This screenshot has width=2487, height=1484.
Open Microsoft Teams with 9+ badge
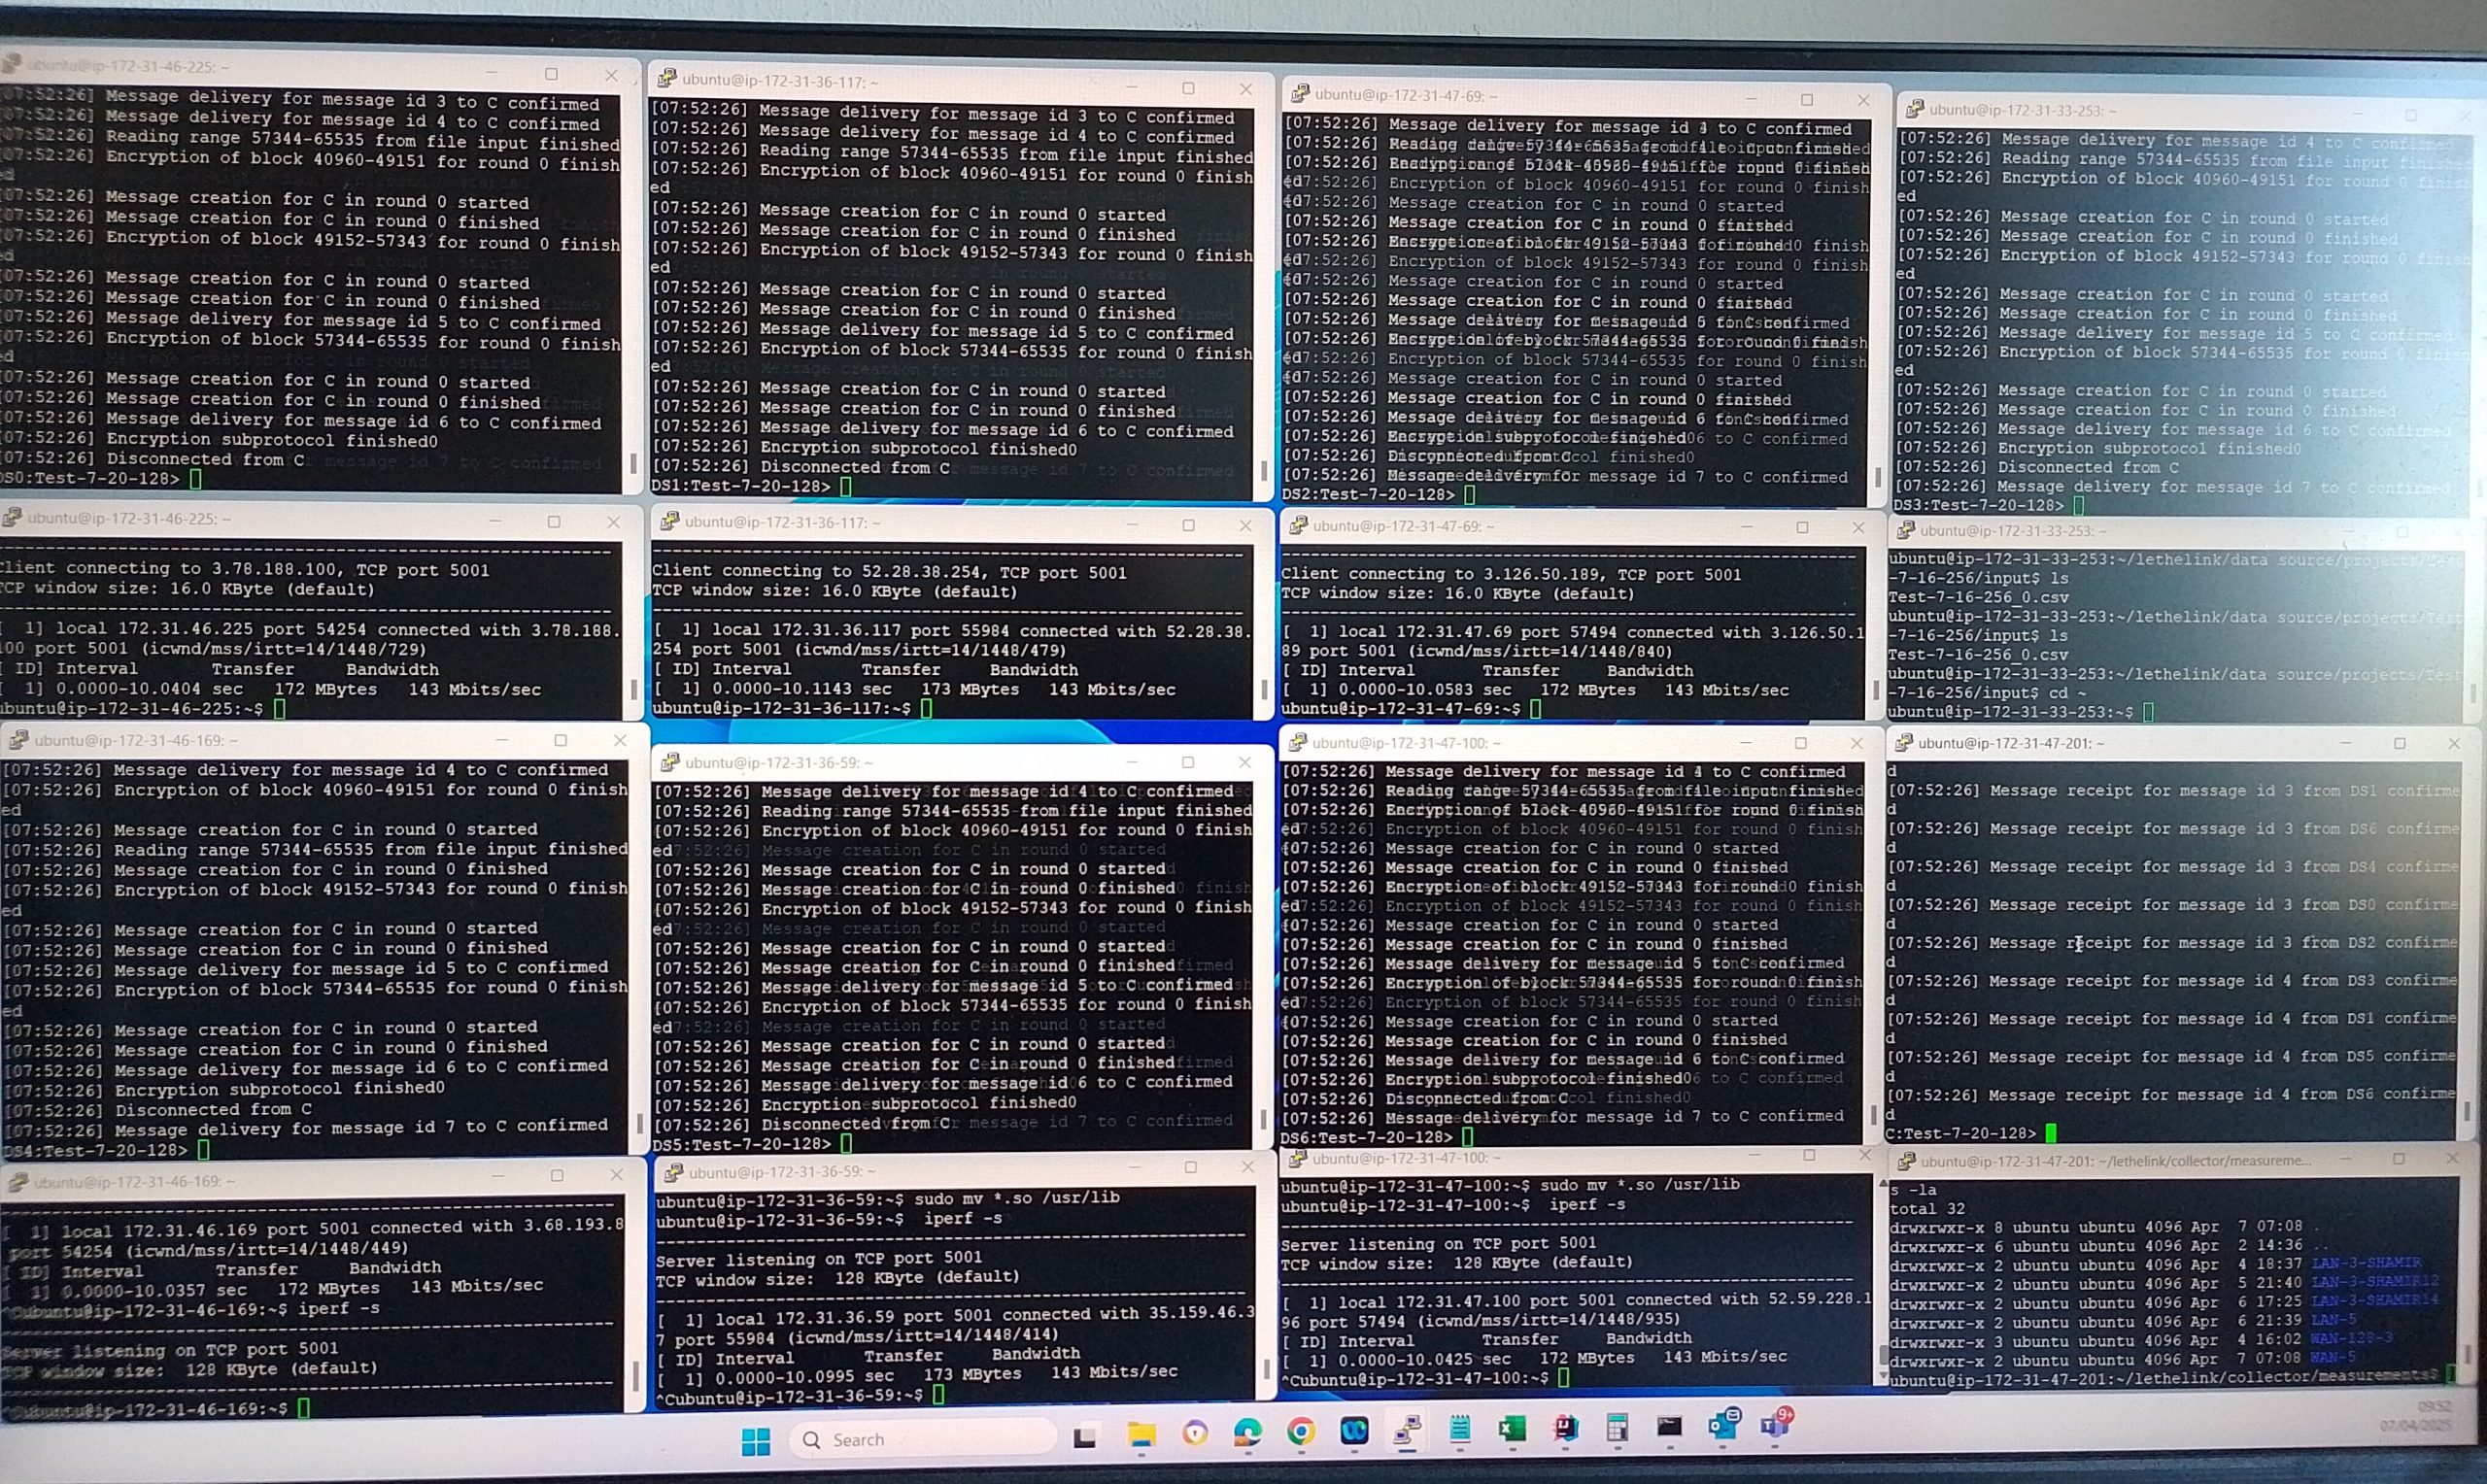1775,1424
